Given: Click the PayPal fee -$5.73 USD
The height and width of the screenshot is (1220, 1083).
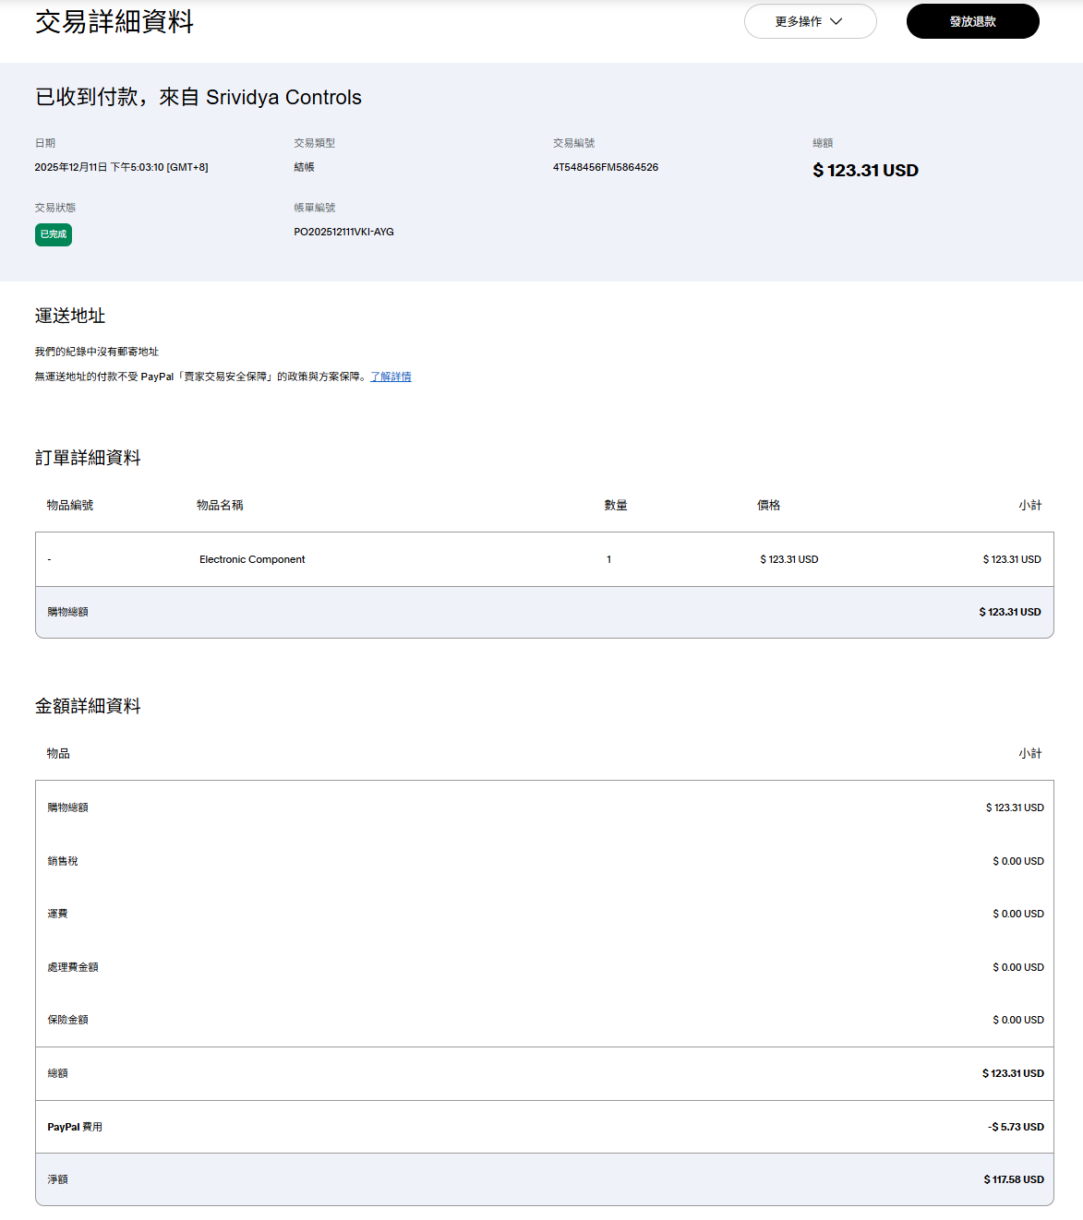Looking at the screenshot, I should [x=1015, y=1127].
